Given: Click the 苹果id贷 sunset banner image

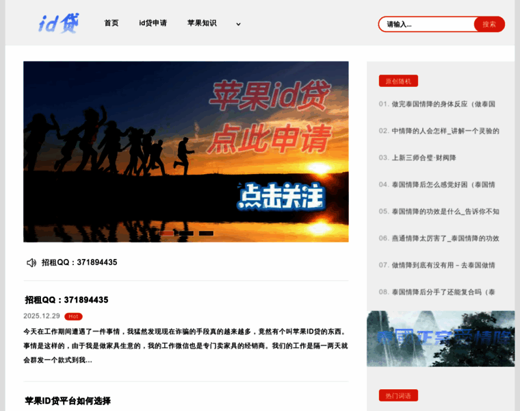Looking at the screenshot, I should pos(185,151).
